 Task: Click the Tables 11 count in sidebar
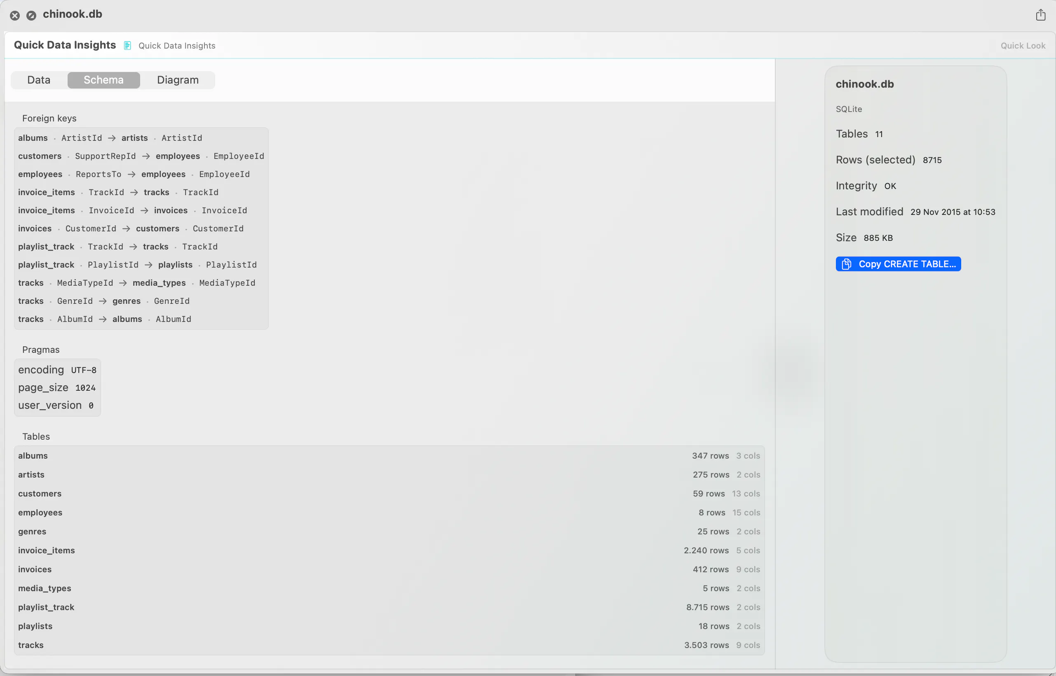859,133
